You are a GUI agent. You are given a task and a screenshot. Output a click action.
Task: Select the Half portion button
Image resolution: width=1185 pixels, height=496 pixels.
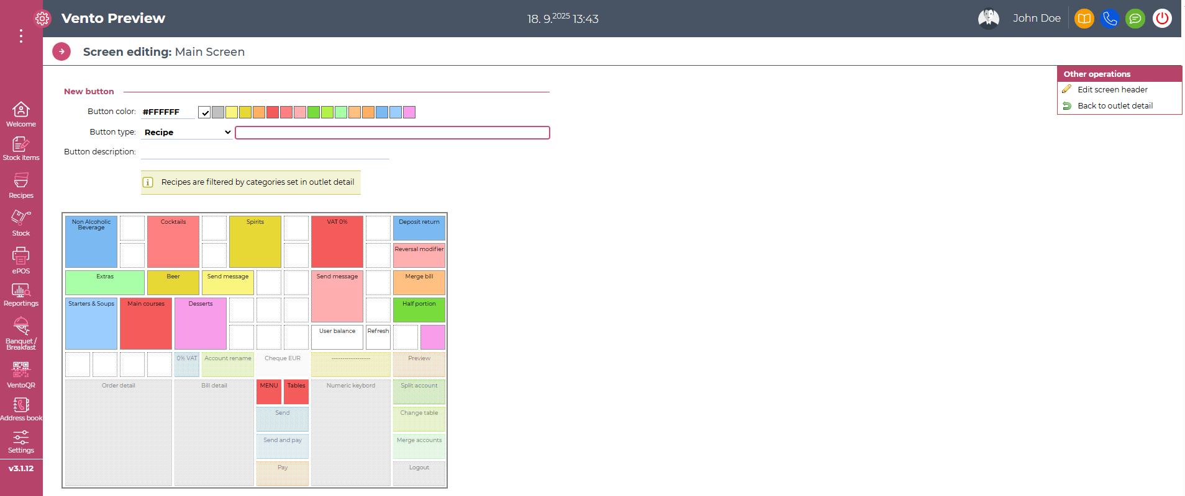[419, 310]
